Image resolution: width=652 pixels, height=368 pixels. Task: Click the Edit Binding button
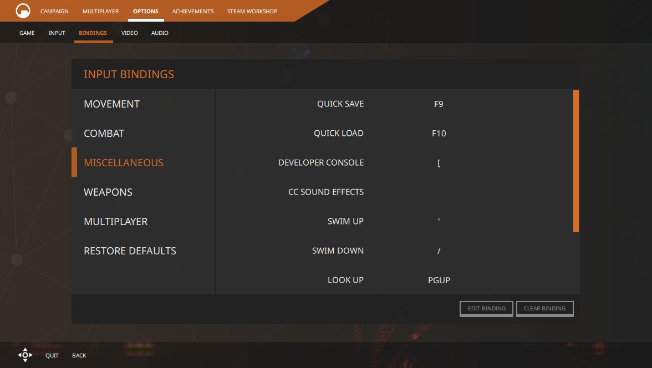pyautogui.click(x=487, y=309)
